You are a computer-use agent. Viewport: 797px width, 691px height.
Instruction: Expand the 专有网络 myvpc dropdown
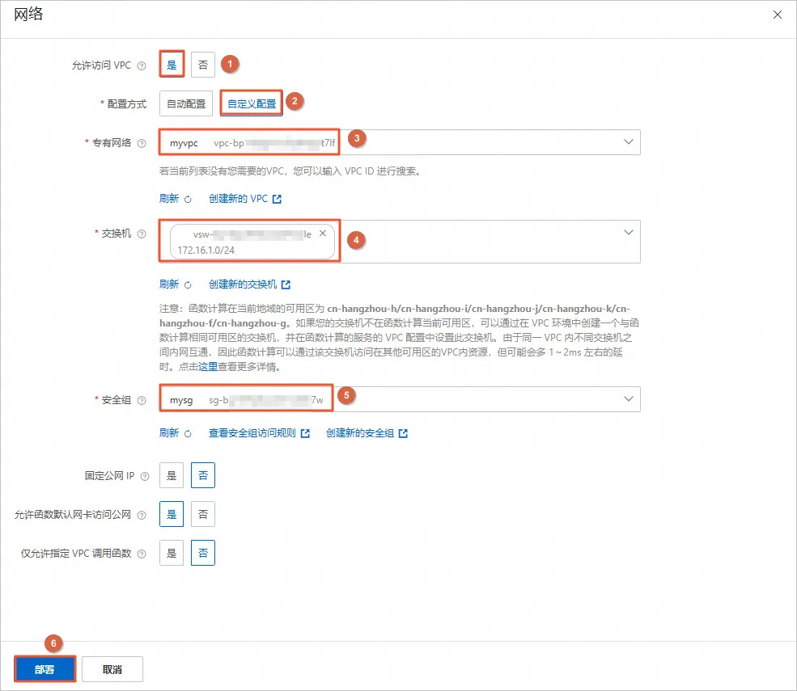tap(628, 142)
